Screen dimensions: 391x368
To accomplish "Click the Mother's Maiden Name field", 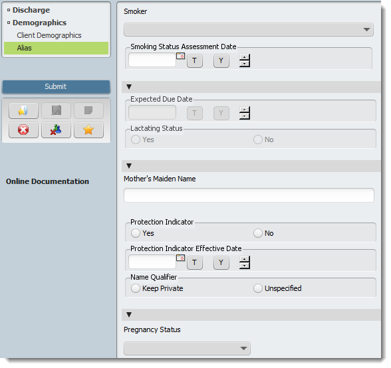I will point(249,195).
